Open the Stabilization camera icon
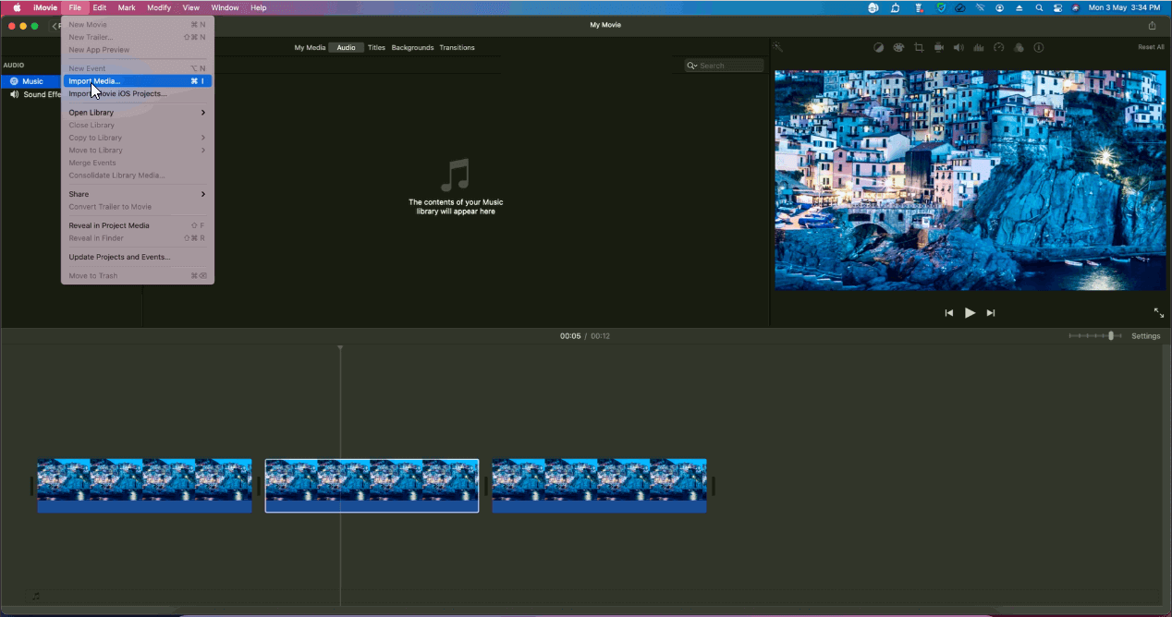The height and width of the screenshot is (617, 1172). pyautogui.click(x=939, y=47)
